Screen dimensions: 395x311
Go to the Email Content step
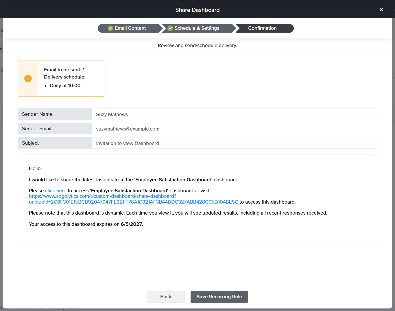(x=130, y=28)
